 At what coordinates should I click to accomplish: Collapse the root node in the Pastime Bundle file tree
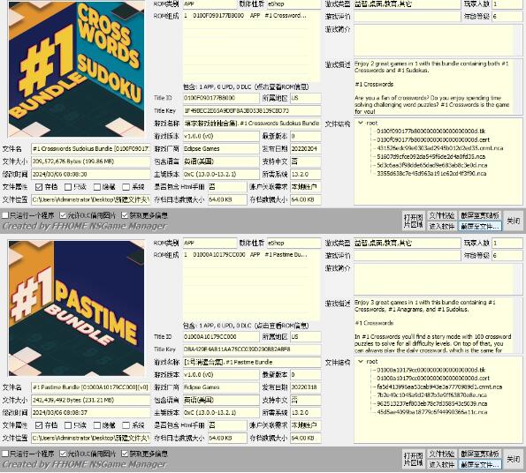click(x=361, y=362)
